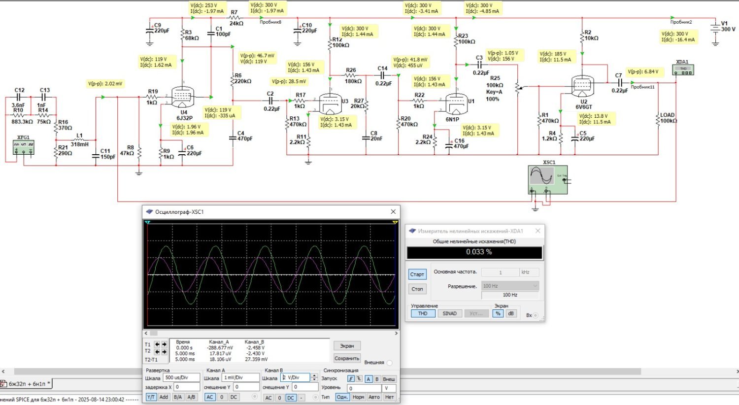Click the Экран button in oscilloscope
Viewport: 739px width, 405px height.
point(347,346)
